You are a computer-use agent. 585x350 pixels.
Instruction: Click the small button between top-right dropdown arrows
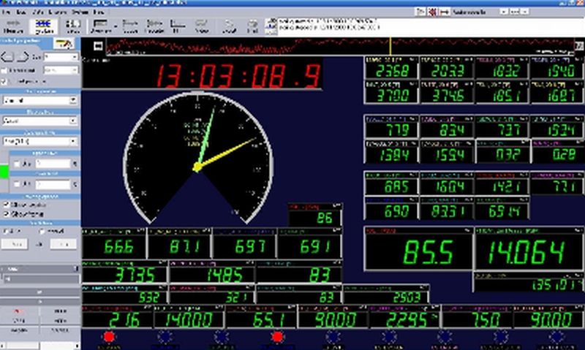[515, 12]
